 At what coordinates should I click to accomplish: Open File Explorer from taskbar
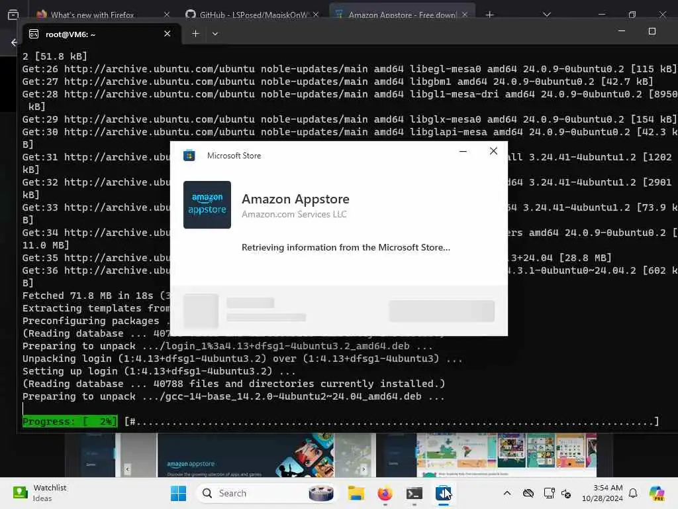point(356,493)
